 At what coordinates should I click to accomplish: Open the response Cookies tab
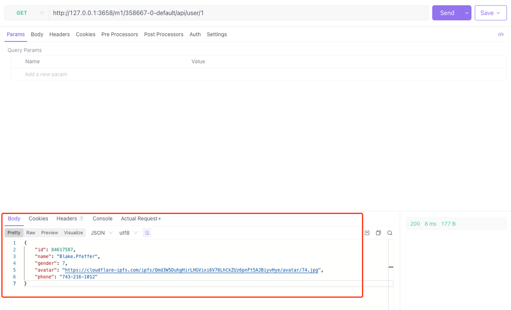click(38, 219)
